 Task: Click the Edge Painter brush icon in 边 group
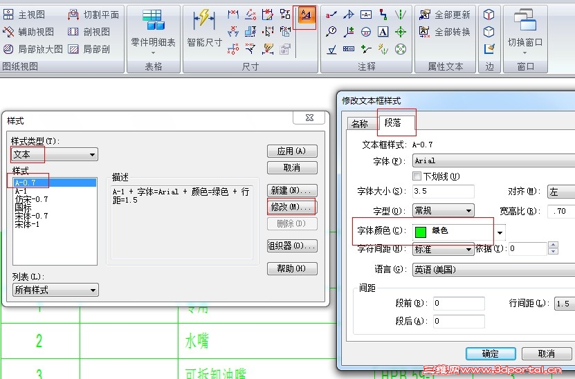[x=489, y=48]
